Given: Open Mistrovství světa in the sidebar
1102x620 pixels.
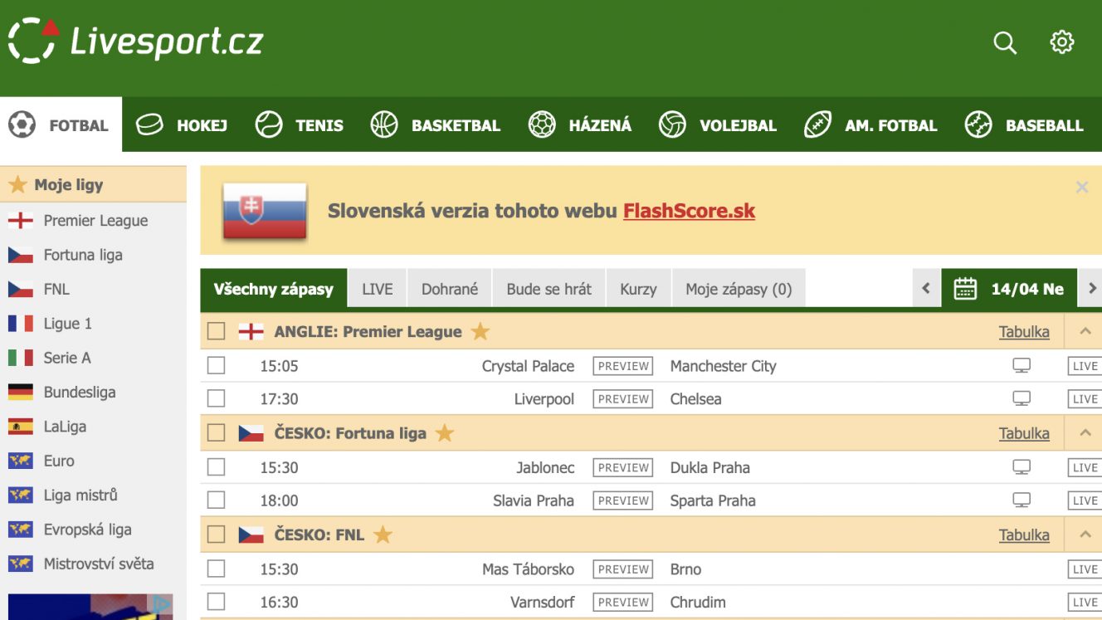Looking at the screenshot, I should pyautogui.click(x=98, y=564).
